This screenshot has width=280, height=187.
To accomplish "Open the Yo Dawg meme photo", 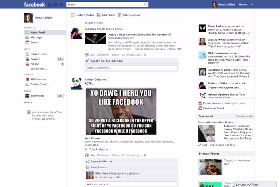I will coord(121,112).
